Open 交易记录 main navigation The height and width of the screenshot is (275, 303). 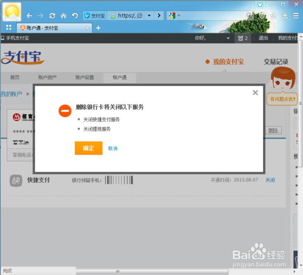(x=276, y=62)
